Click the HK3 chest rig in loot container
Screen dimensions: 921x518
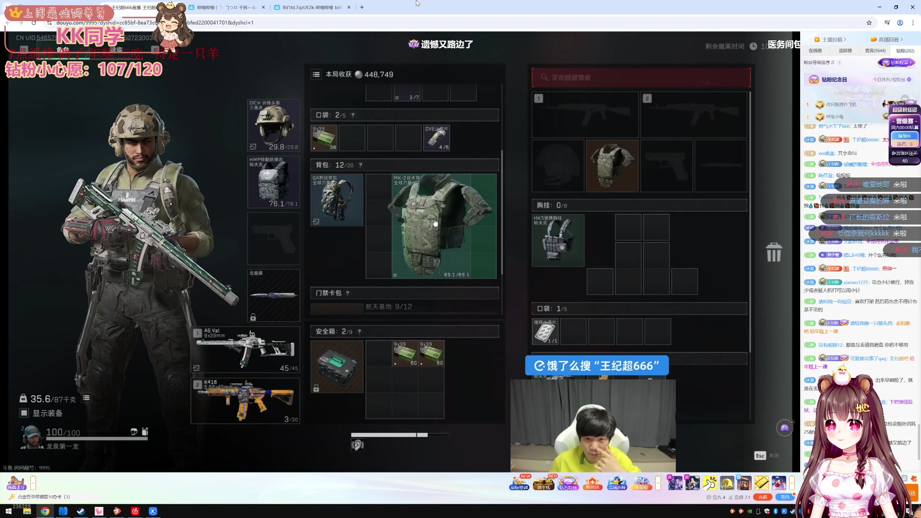(558, 240)
